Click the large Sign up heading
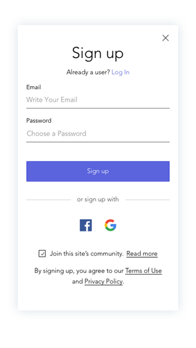 98,54
